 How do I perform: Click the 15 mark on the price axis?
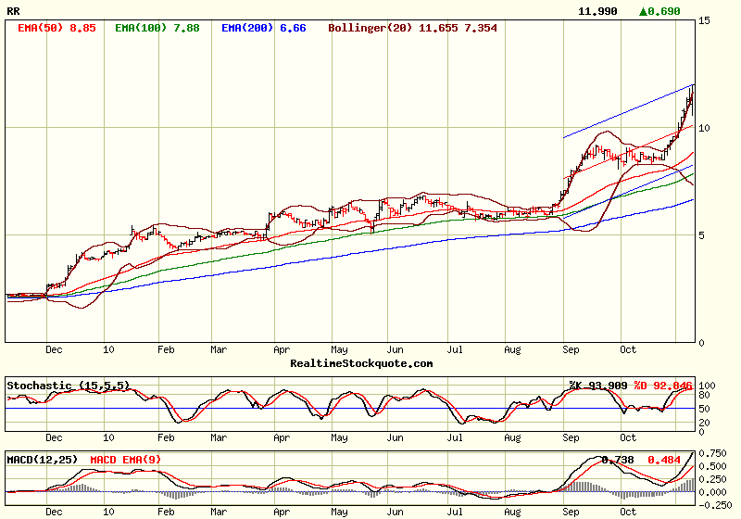pyautogui.click(x=705, y=20)
